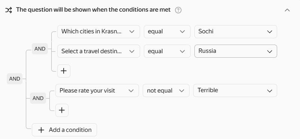Open the Terrible value dropdown
The width and height of the screenshot is (300, 139).
tap(235, 91)
